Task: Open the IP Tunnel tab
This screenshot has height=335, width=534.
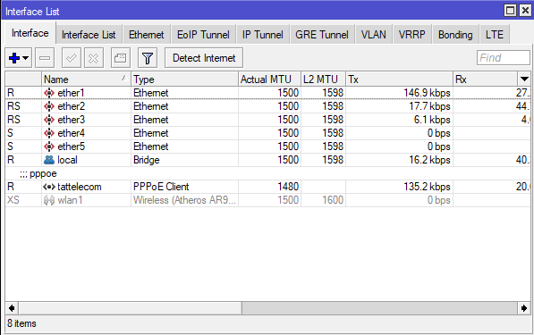Action: tap(263, 35)
